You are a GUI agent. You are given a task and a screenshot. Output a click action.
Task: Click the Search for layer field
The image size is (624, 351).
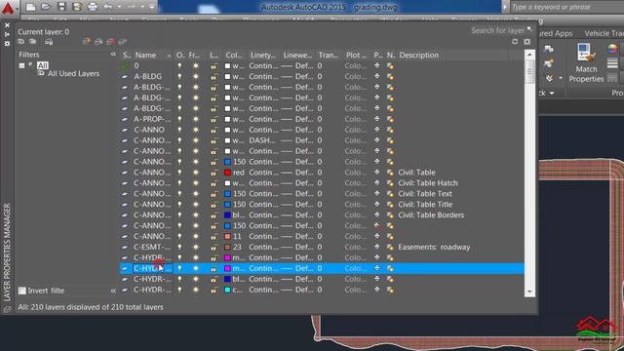pos(497,30)
